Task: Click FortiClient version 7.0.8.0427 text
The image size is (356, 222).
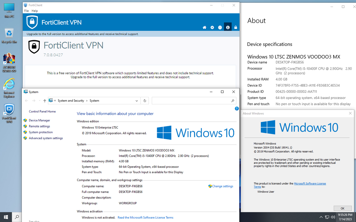Action: click(53, 55)
